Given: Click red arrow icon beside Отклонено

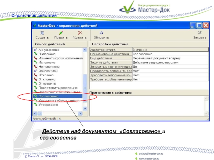Looking at the screenshot, I should pyautogui.click(x=36, y=79).
